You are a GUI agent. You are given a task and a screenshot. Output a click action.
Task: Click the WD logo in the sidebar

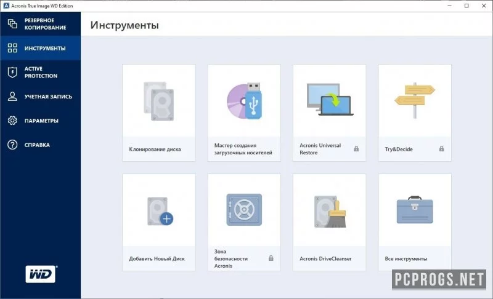click(x=41, y=274)
